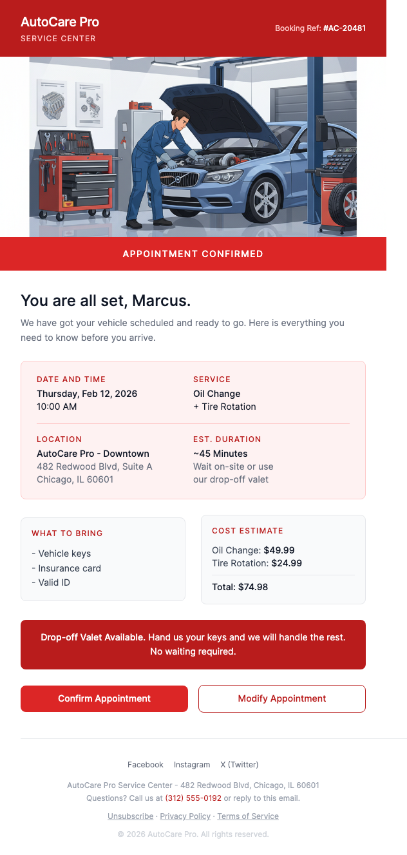Open the X (Twitter) link
This screenshot has height=855, width=407.
click(x=239, y=765)
